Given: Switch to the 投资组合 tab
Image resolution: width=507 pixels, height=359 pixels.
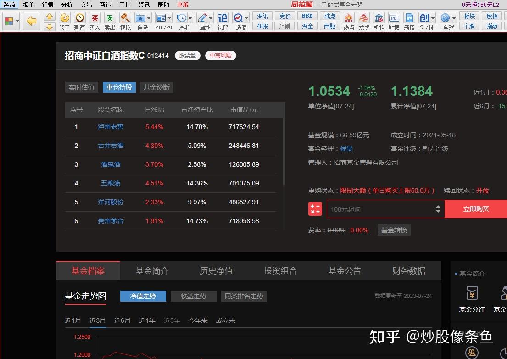Looking at the screenshot, I should coord(280,270).
